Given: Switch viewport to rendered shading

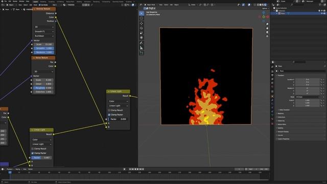Looking at the screenshot, I should 266,5.
